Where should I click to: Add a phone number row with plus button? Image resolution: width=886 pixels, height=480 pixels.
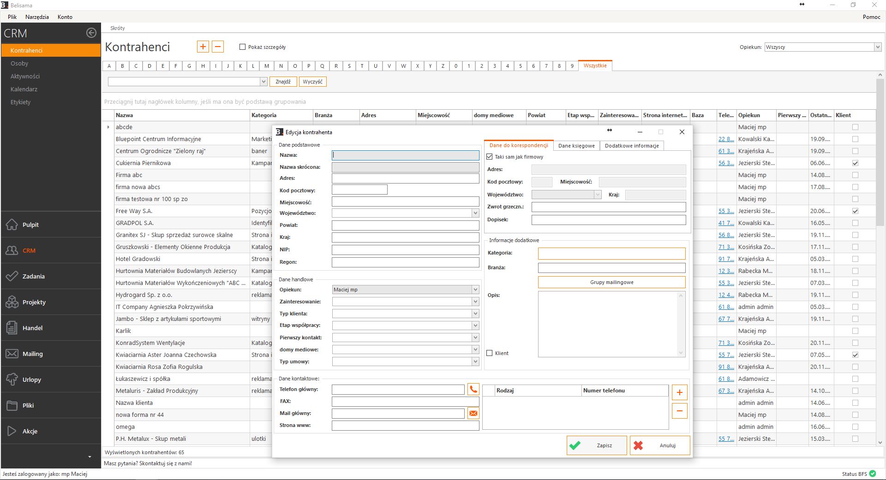(679, 393)
